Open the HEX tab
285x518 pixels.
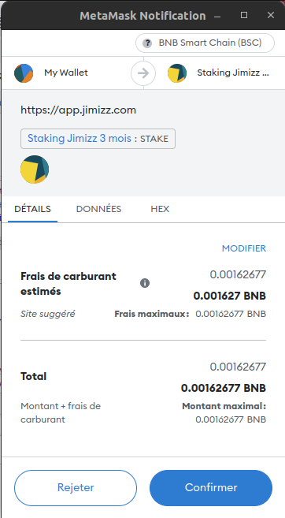point(160,209)
